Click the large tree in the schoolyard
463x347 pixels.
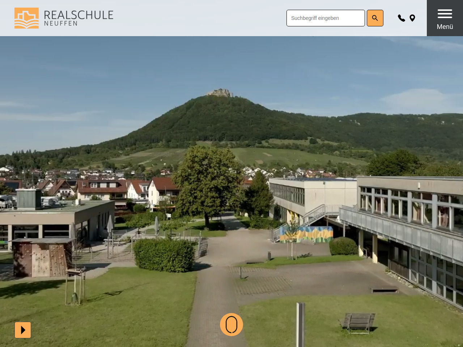tap(208, 181)
